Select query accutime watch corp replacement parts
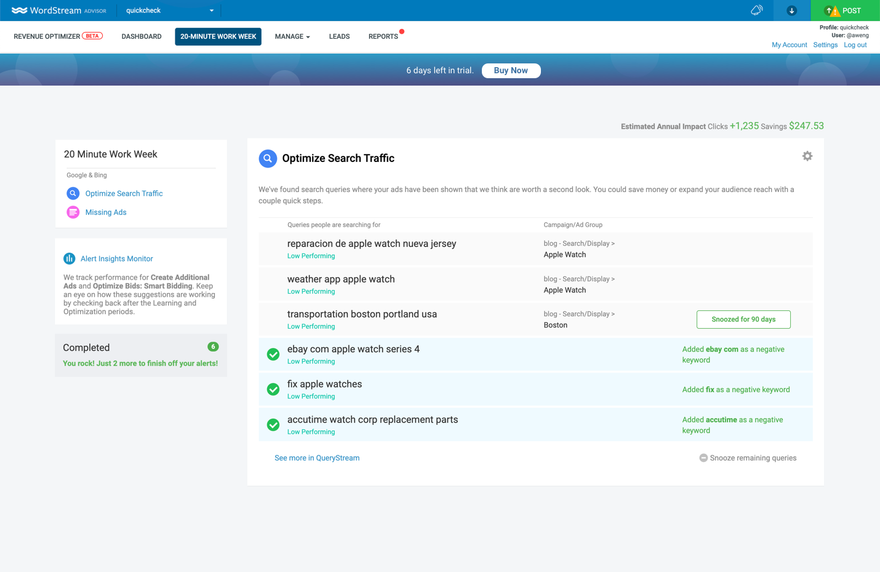This screenshot has height=572, width=880. coord(372,420)
